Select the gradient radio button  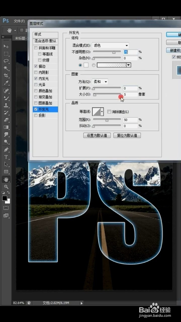coord(94,65)
